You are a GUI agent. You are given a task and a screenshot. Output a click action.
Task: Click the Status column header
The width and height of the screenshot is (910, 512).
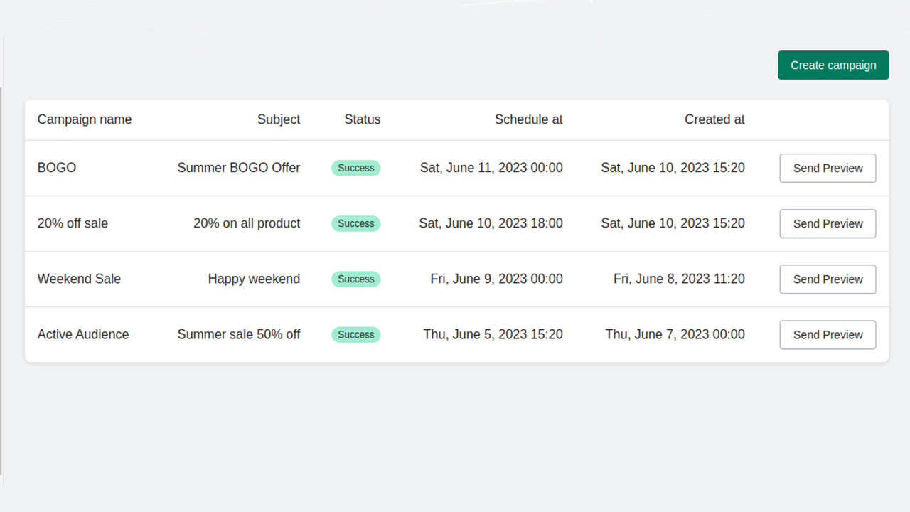363,119
